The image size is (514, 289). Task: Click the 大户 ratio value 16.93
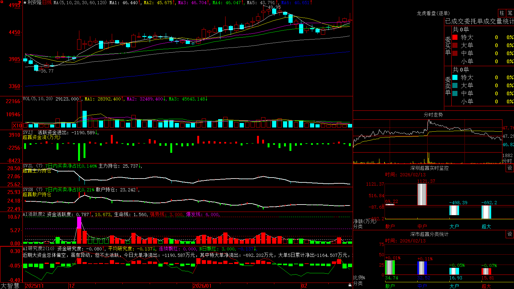[x=456, y=278]
